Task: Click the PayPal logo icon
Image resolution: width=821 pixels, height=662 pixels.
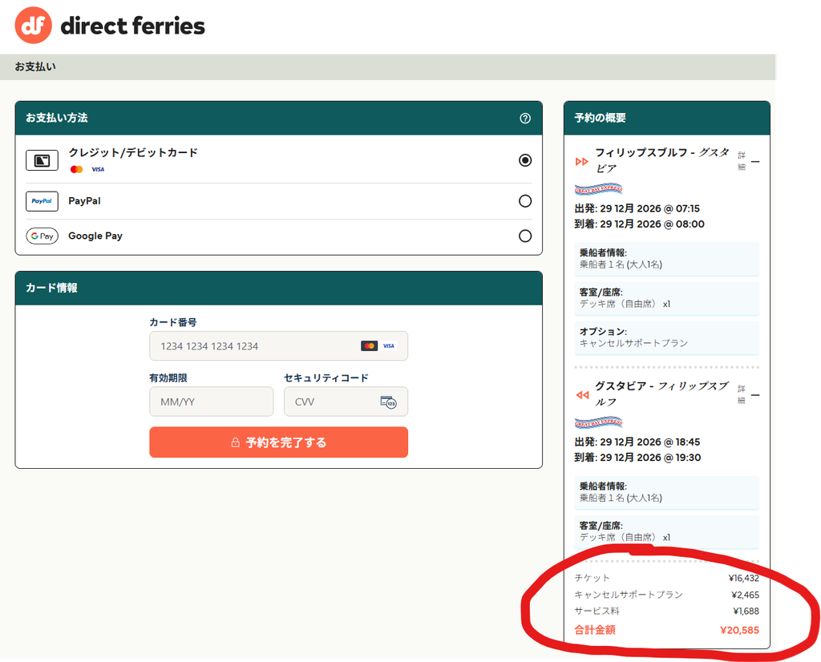Action: coord(42,201)
